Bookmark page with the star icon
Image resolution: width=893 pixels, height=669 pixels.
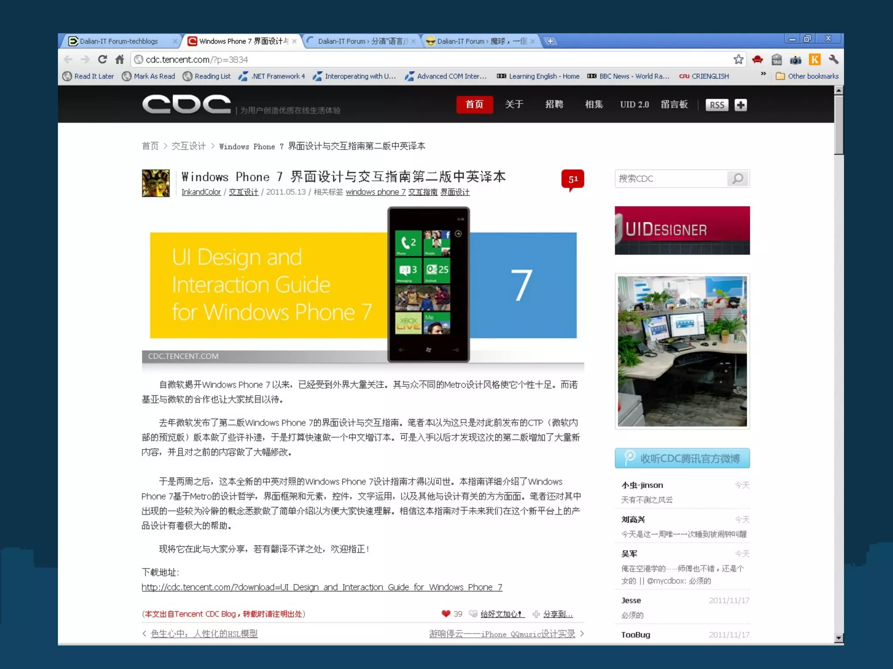(738, 59)
